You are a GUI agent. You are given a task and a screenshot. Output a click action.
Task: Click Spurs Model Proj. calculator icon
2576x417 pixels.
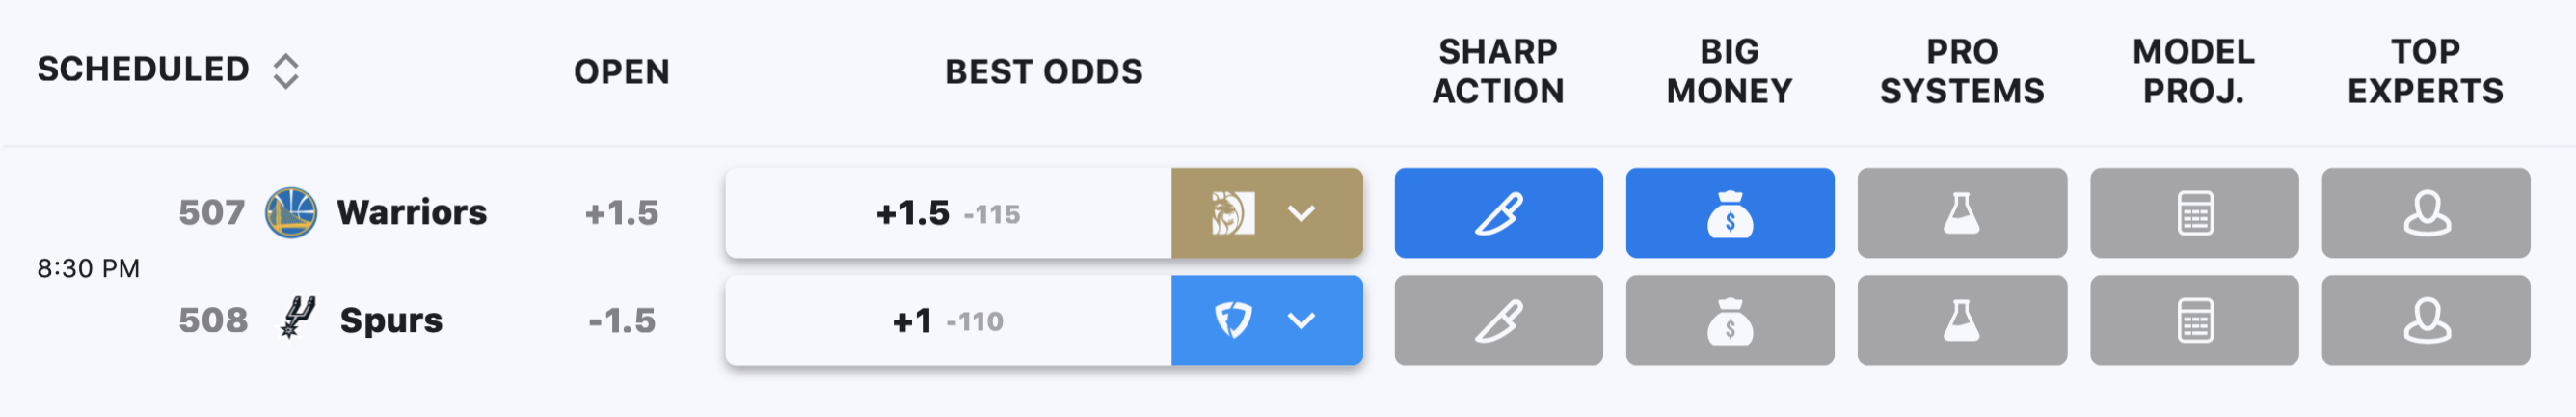tap(2194, 320)
